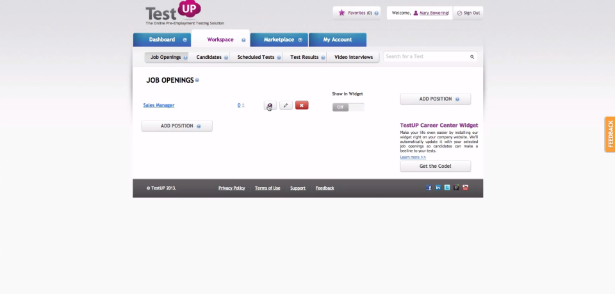Click the purple Favorites star icon
The height and width of the screenshot is (294, 615).
[341, 13]
